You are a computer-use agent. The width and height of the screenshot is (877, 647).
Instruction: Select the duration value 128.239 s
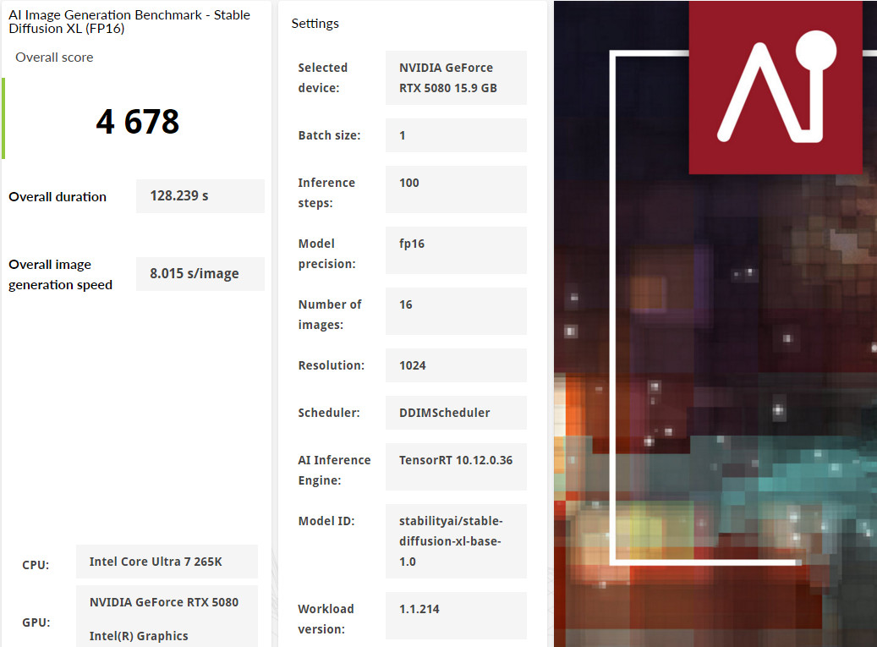(179, 195)
